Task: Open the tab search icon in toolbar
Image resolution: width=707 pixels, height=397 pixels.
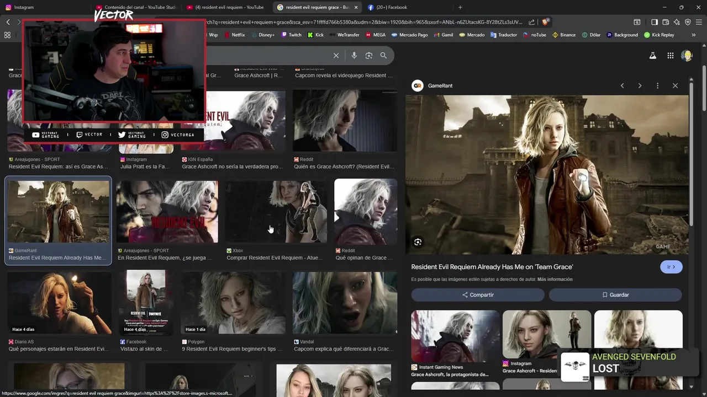Action: click(637, 22)
